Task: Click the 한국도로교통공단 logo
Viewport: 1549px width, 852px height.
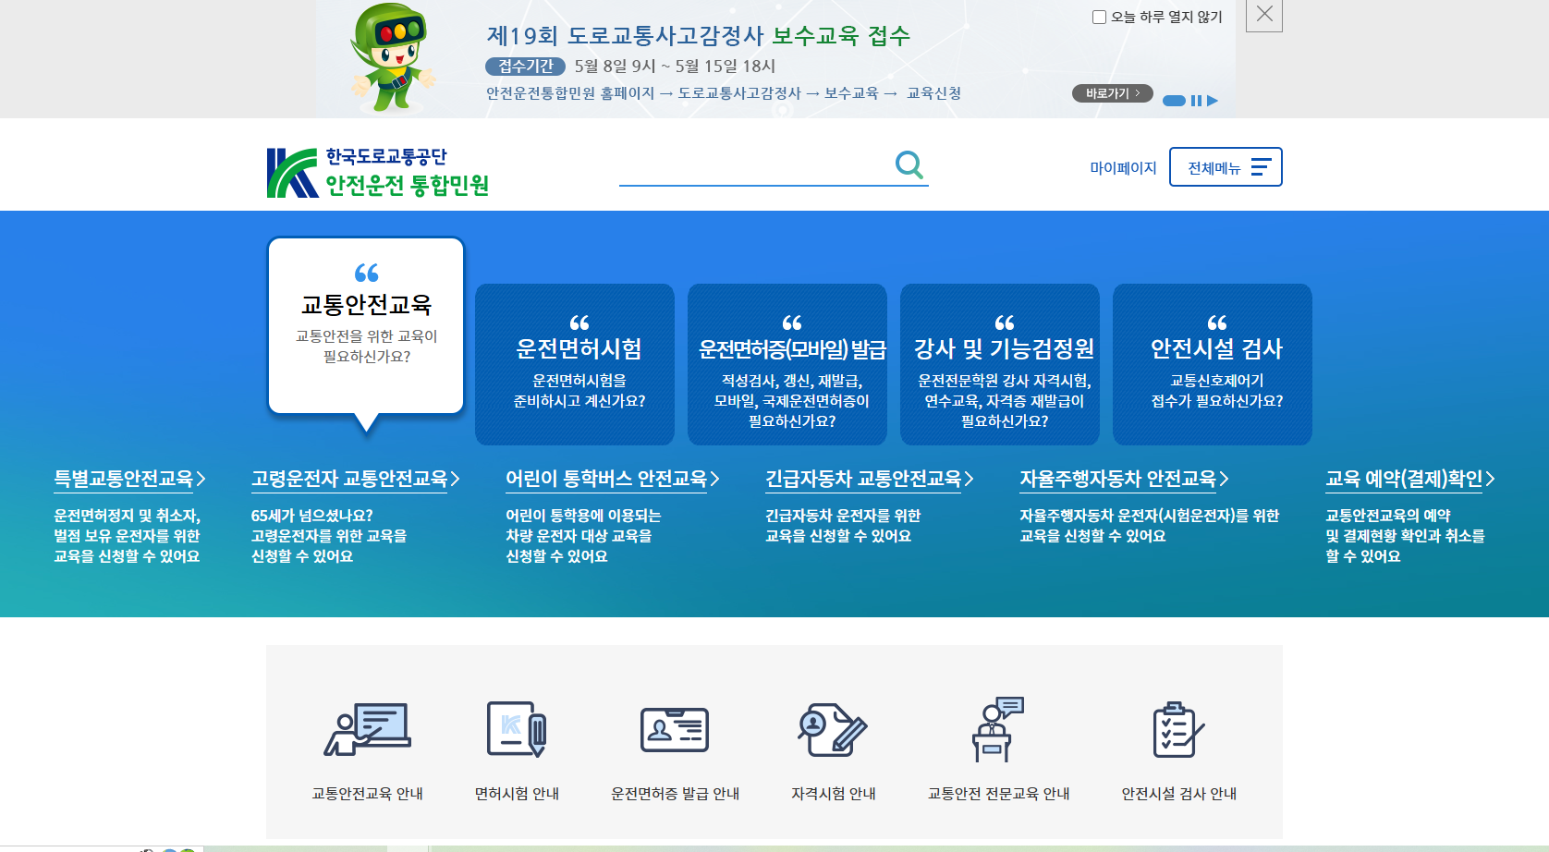Action: click(379, 168)
